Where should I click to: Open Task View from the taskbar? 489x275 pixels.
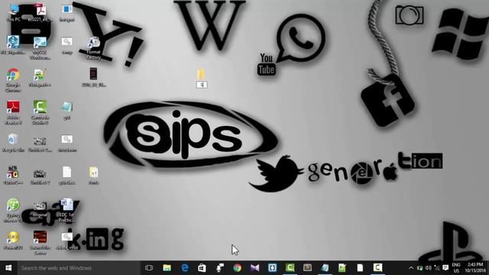tap(149, 268)
